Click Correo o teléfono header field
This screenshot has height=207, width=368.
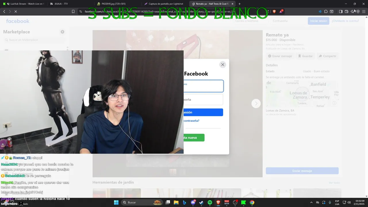(x=251, y=21)
